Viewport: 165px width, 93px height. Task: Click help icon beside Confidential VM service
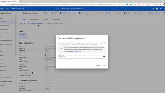tap(33, 73)
